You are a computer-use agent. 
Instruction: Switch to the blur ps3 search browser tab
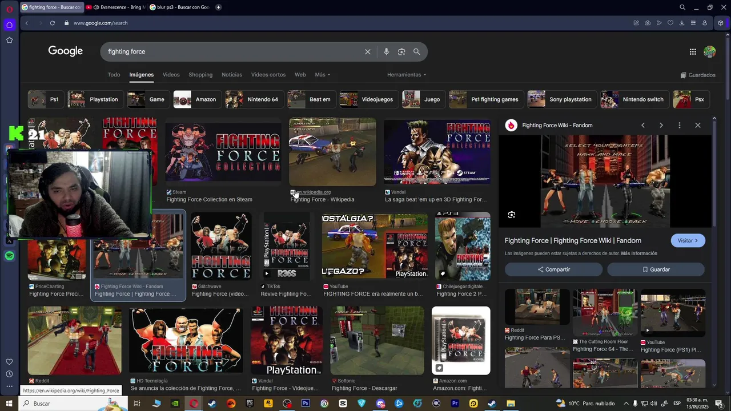point(179,7)
